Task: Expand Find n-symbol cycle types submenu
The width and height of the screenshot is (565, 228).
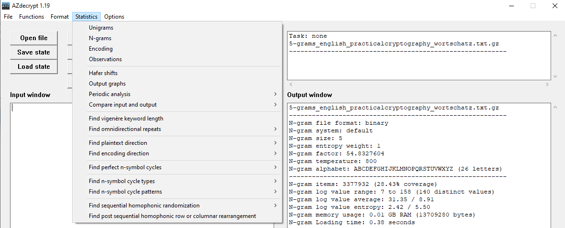Action: pos(177,181)
